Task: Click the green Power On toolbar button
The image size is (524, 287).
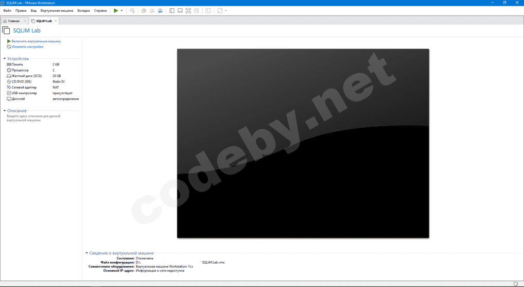Action: [x=116, y=11]
